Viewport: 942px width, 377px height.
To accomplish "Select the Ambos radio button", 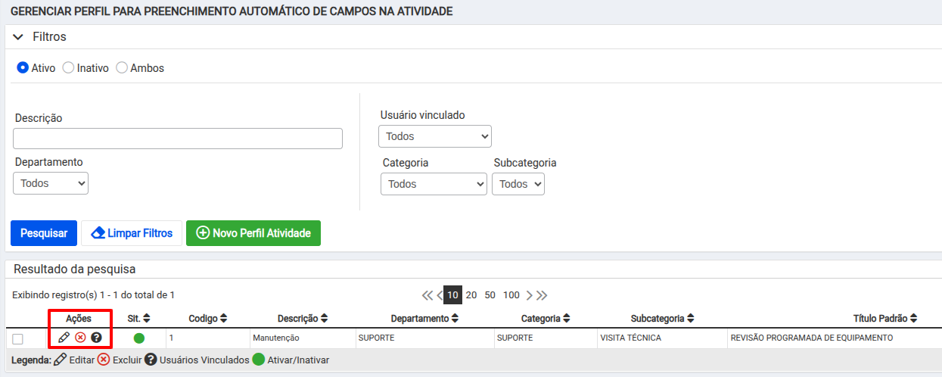I will tap(121, 67).
